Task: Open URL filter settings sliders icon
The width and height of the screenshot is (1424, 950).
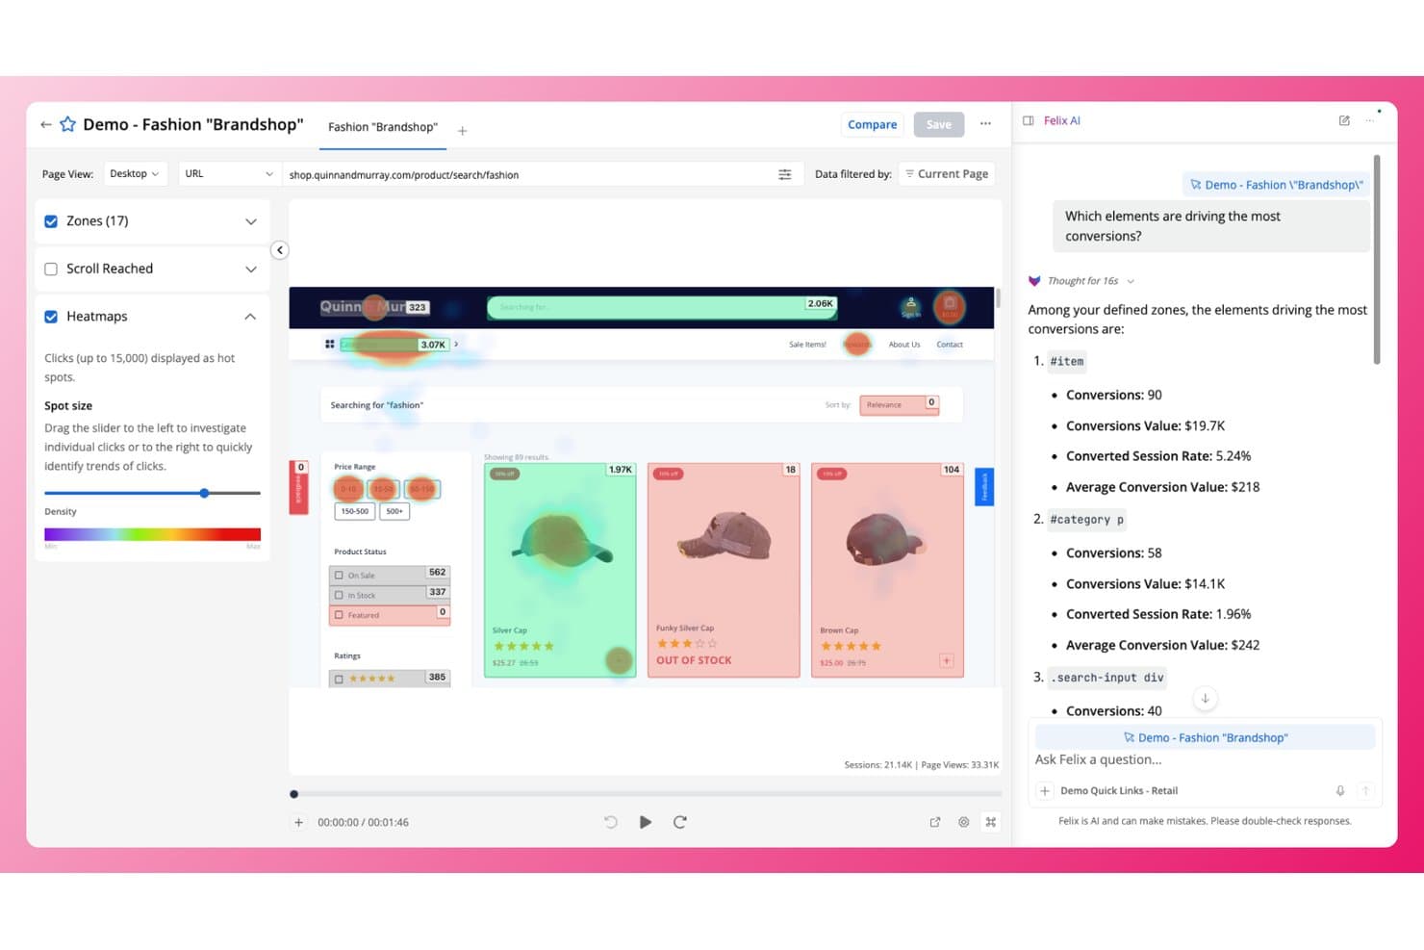Action: [x=784, y=174]
